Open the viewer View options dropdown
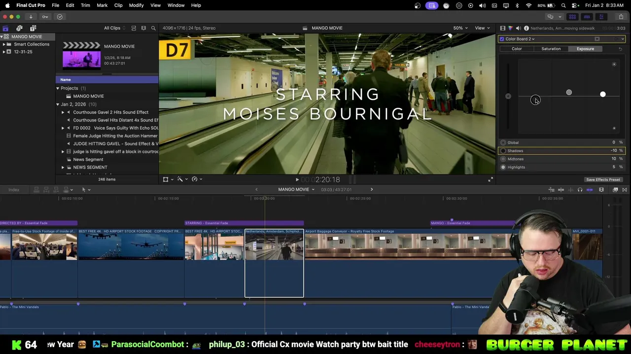631x354 pixels. 482,28
